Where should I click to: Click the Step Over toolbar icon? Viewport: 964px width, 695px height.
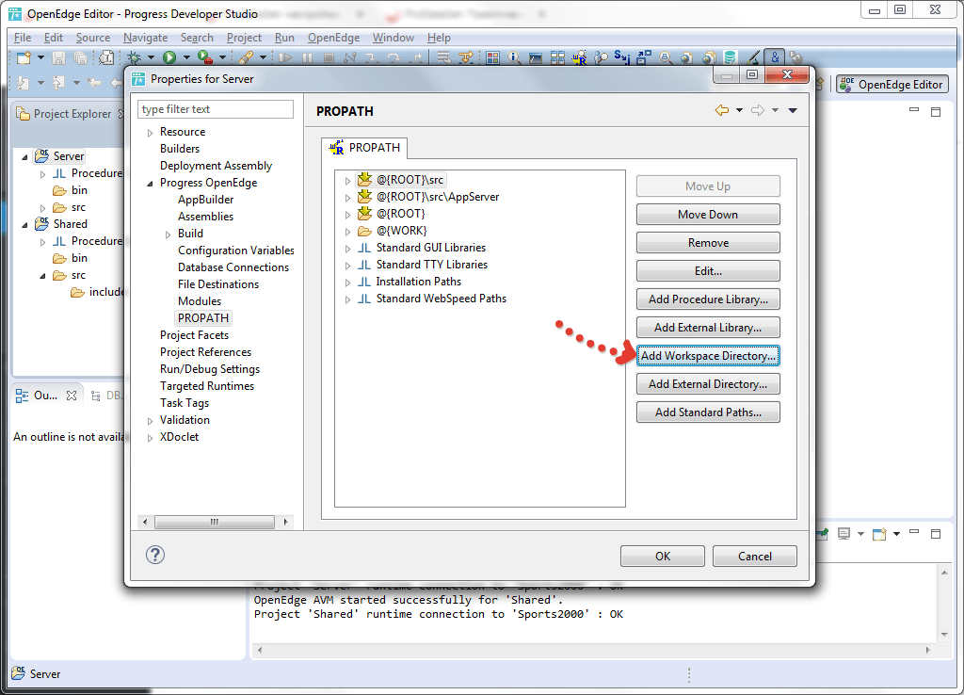point(394,57)
